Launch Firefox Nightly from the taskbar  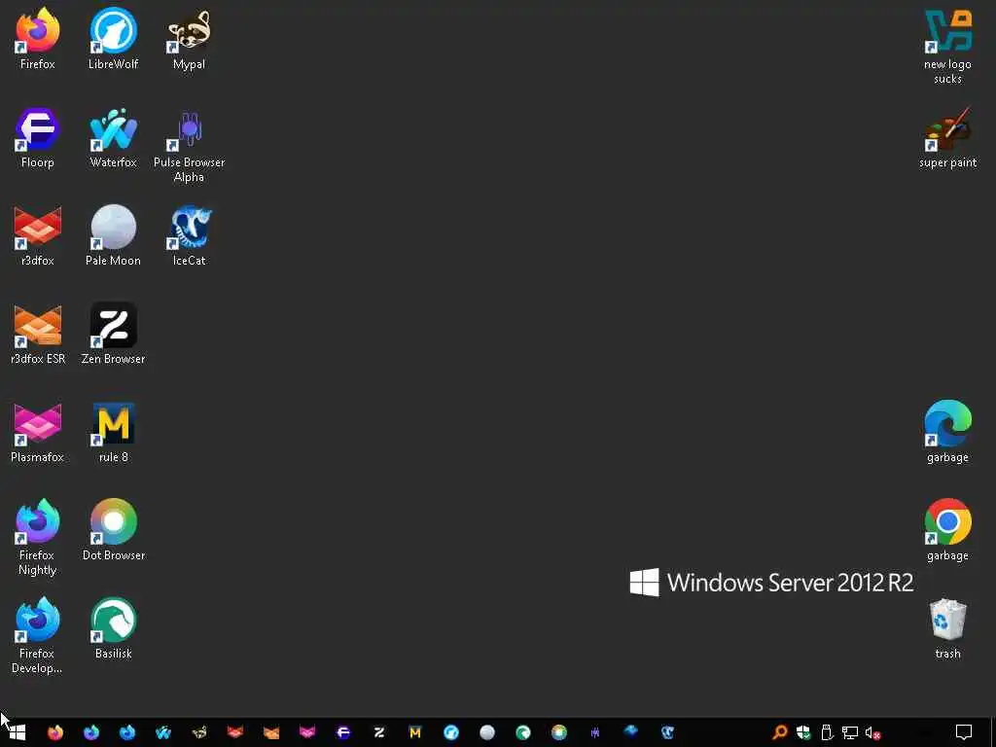tap(91, 732)
